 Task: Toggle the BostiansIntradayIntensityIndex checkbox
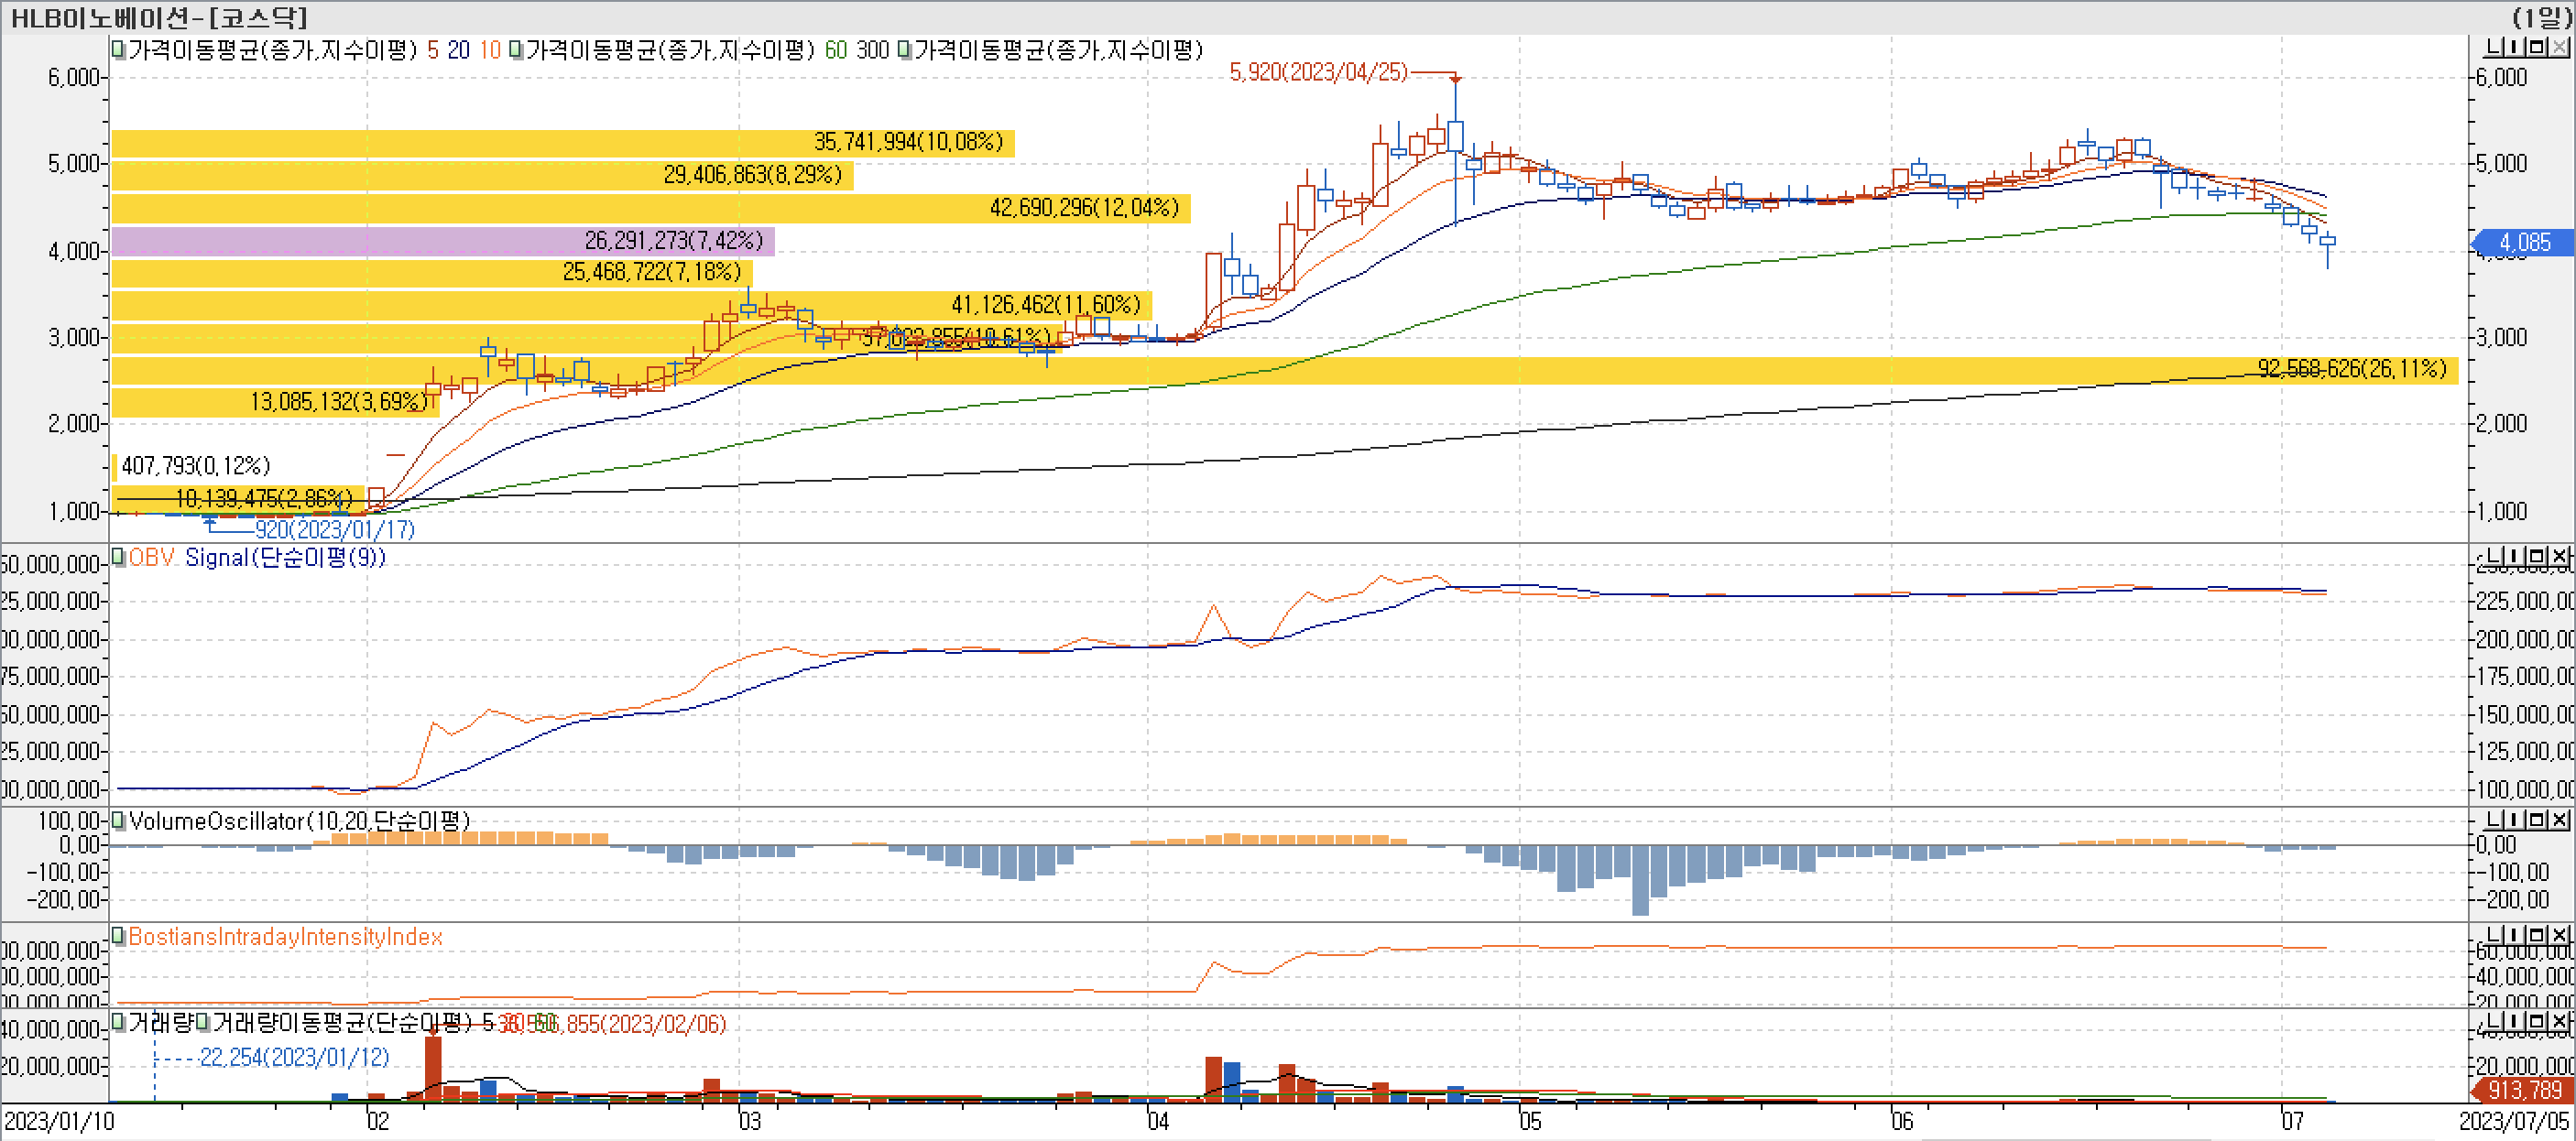point(118,936)
